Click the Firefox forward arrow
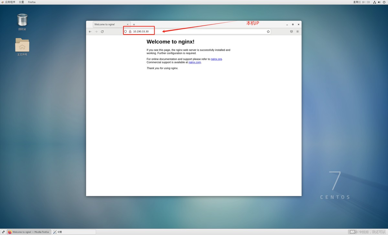This screenshot has width=388, height=235. [x=96, y=32]
